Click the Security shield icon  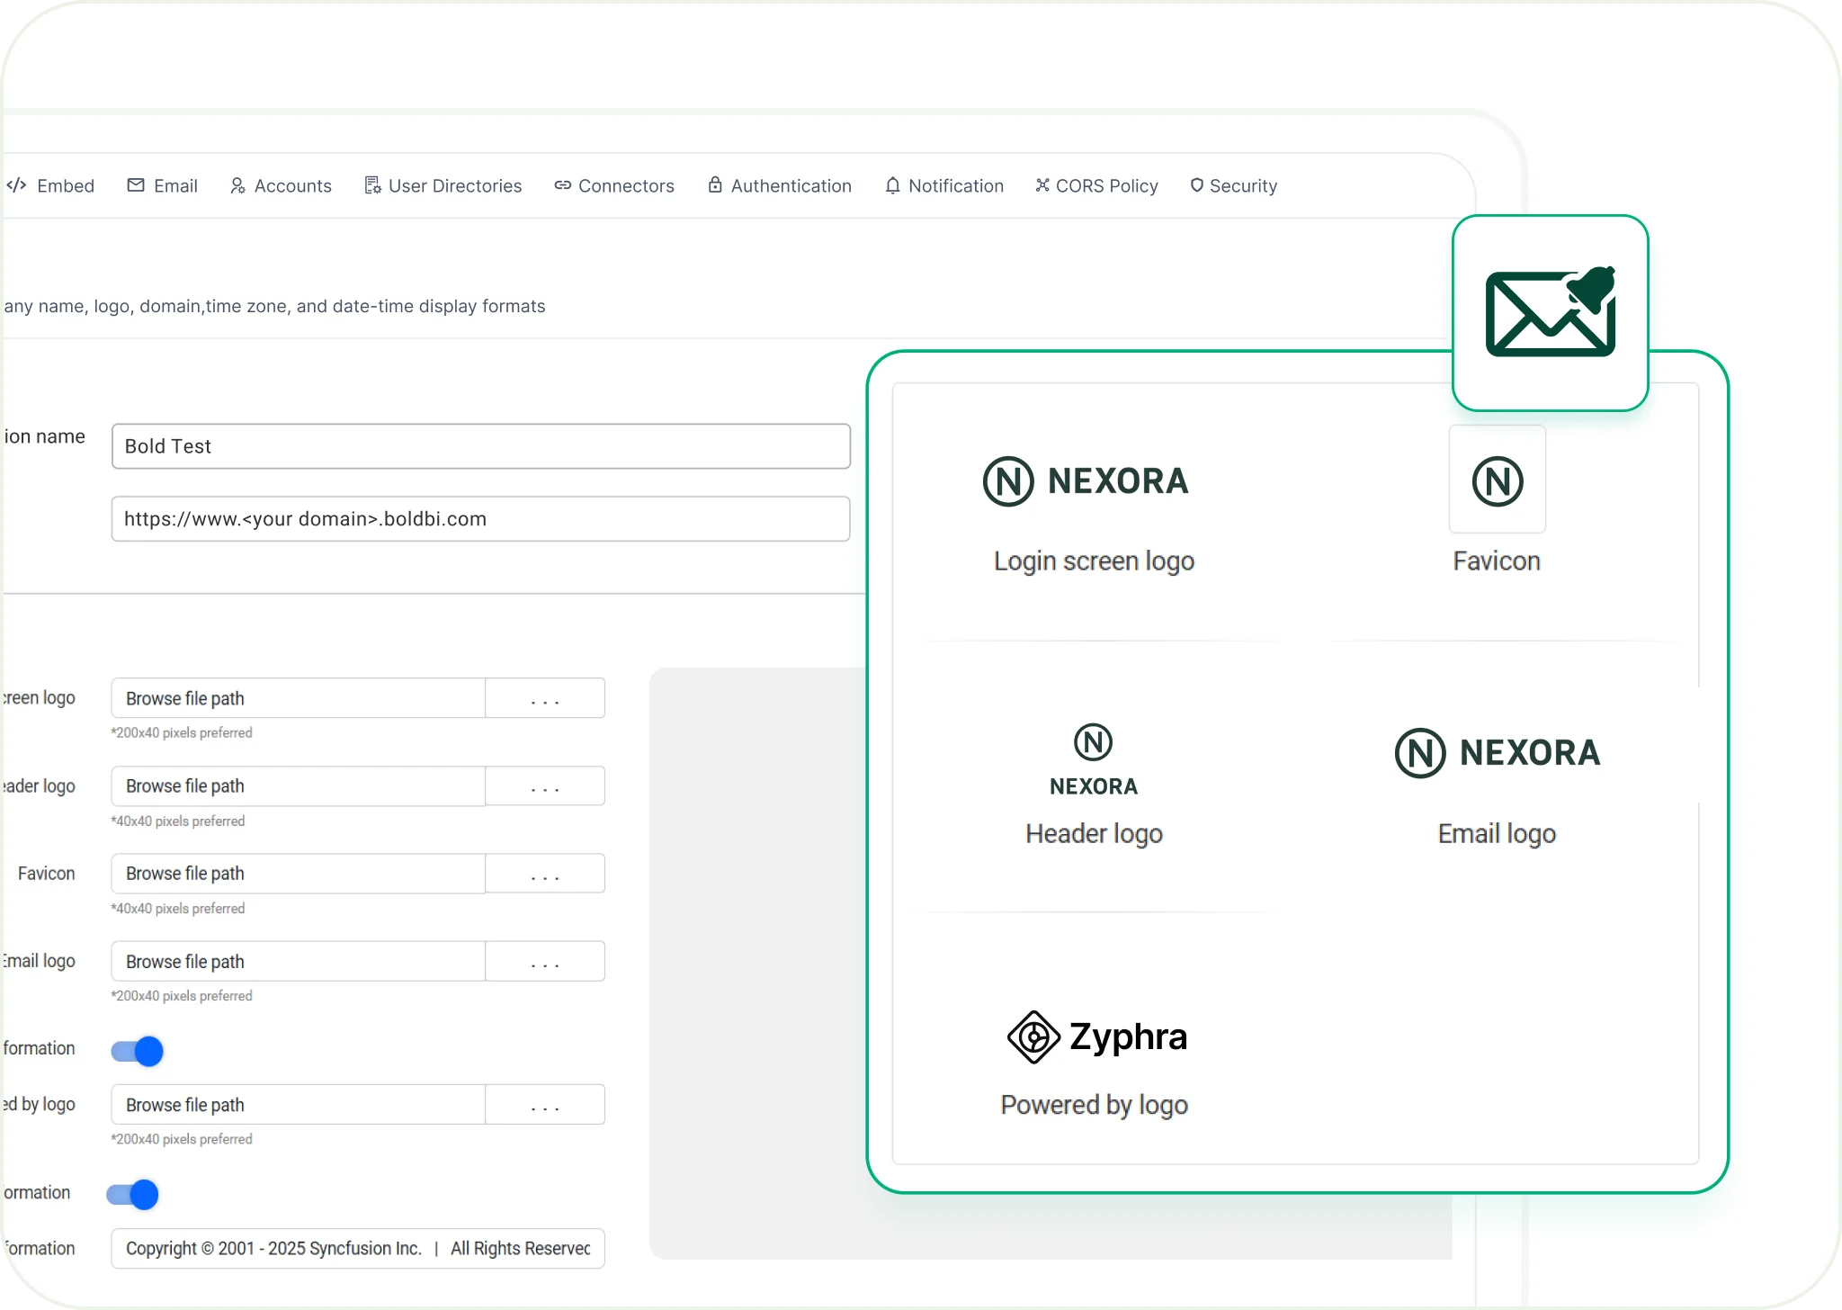[x=1197, y=185]
